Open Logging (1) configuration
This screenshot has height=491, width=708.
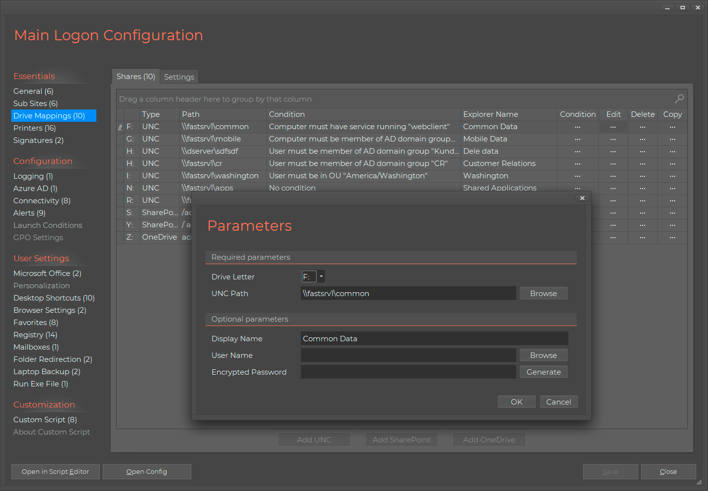33,176
